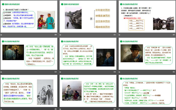Click the animation star icon under slide 15
The image size is (176, 110).
[120, 72]
